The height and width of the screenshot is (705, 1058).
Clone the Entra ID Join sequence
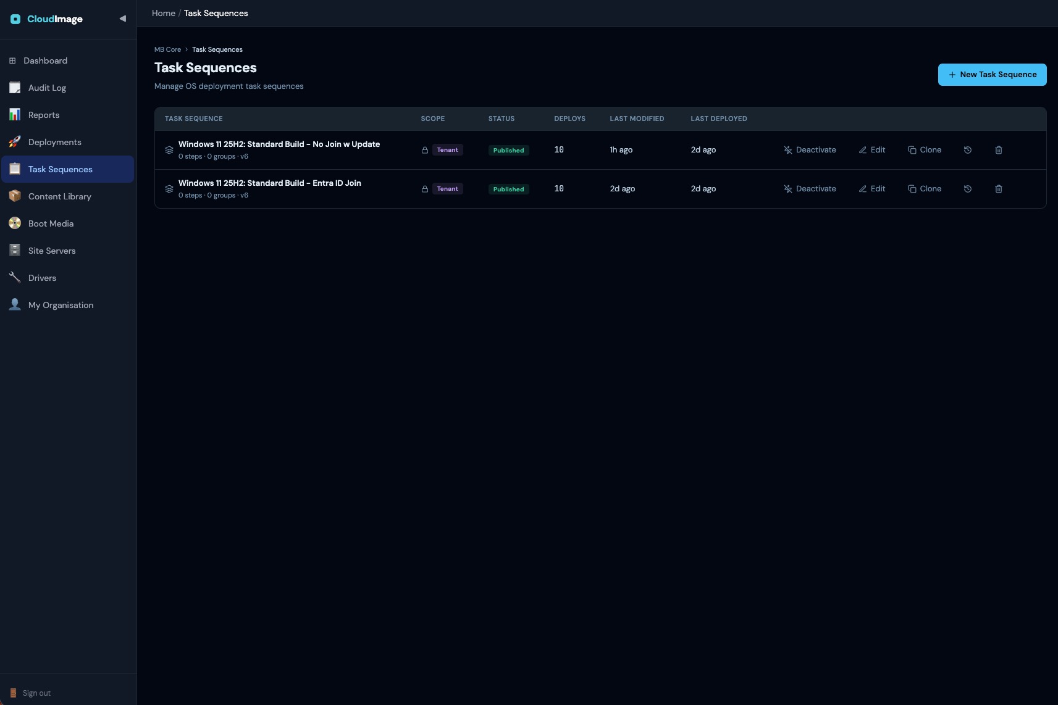tap(925, 189)
